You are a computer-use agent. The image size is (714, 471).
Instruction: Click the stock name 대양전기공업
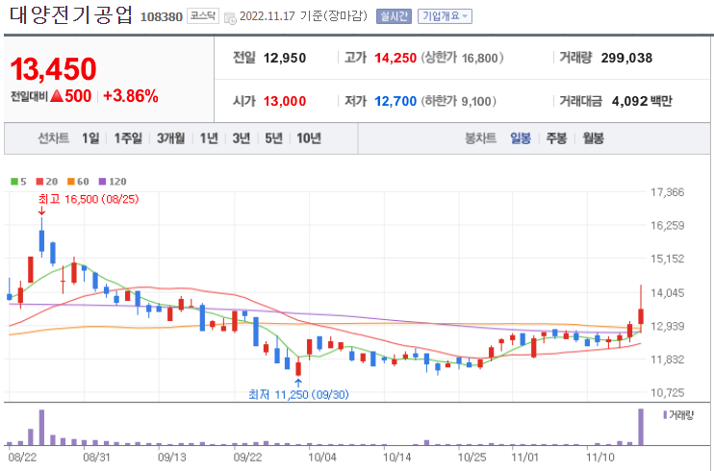(x=71, y=14)
